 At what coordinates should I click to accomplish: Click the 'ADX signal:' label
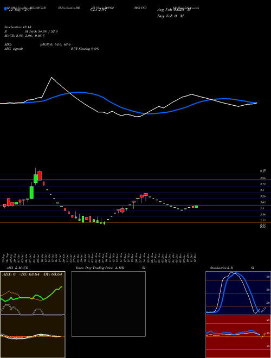(14, 49)
